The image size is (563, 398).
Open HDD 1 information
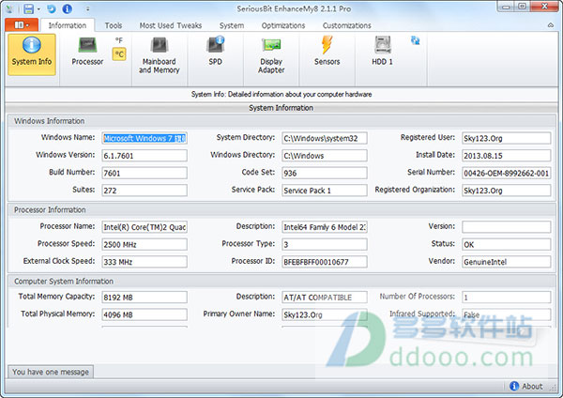click(x=382, y=52)
